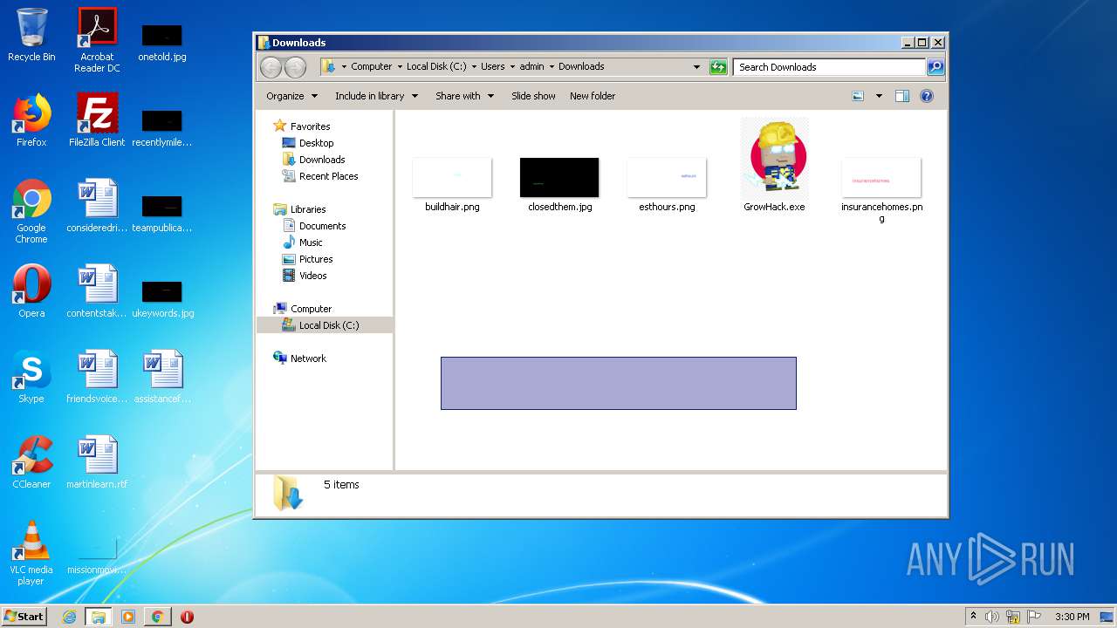
Task: Open Recent Places in navigation pane
Action: (x=328, y=176)
